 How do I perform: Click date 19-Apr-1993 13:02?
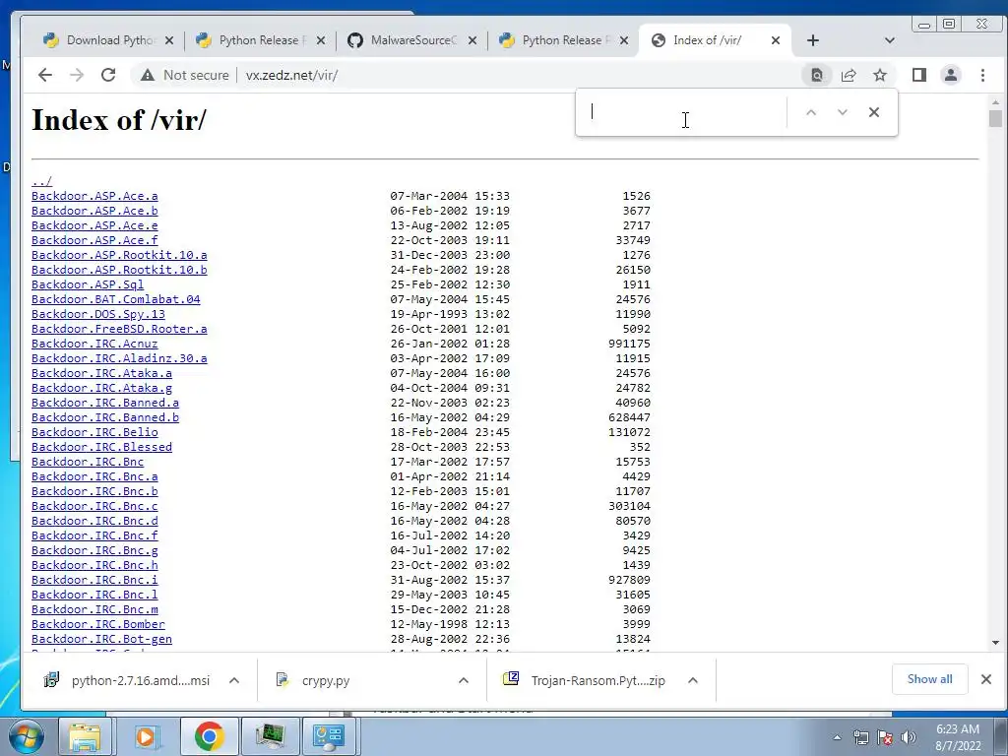(x=450, y=314)
